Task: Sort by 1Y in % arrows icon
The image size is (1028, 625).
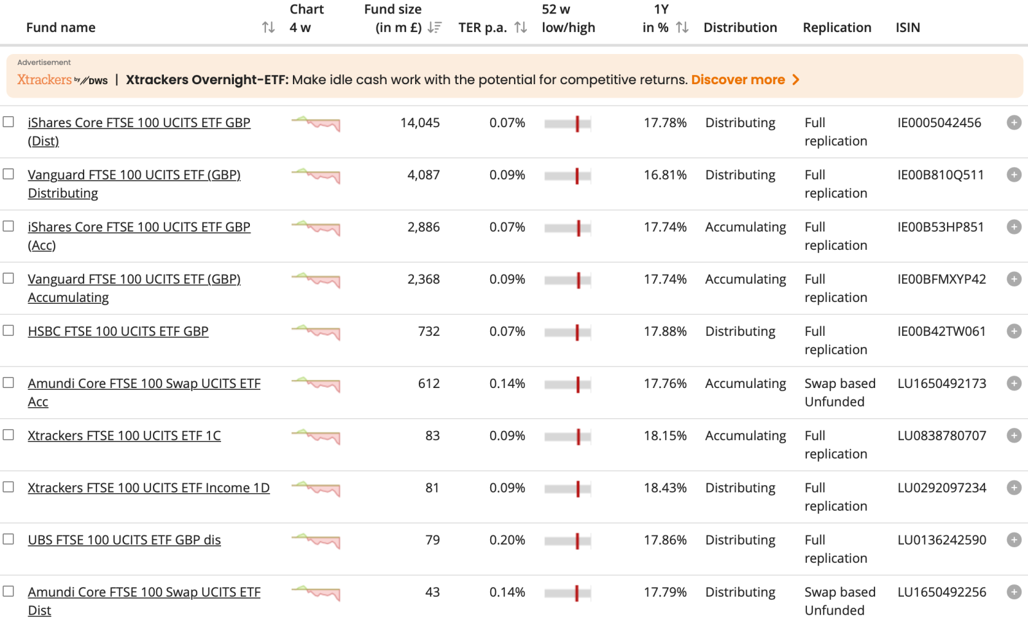Action: pyautogui.click(x=682, y=28)
